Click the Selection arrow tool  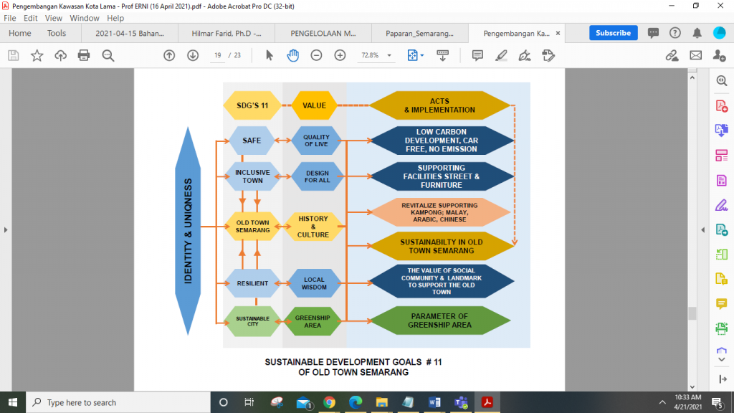click(x=270, y=55)
